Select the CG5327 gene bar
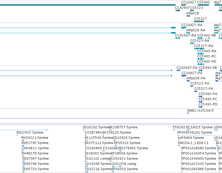Screen dimensions: 222x173 (x=199, y=21)
